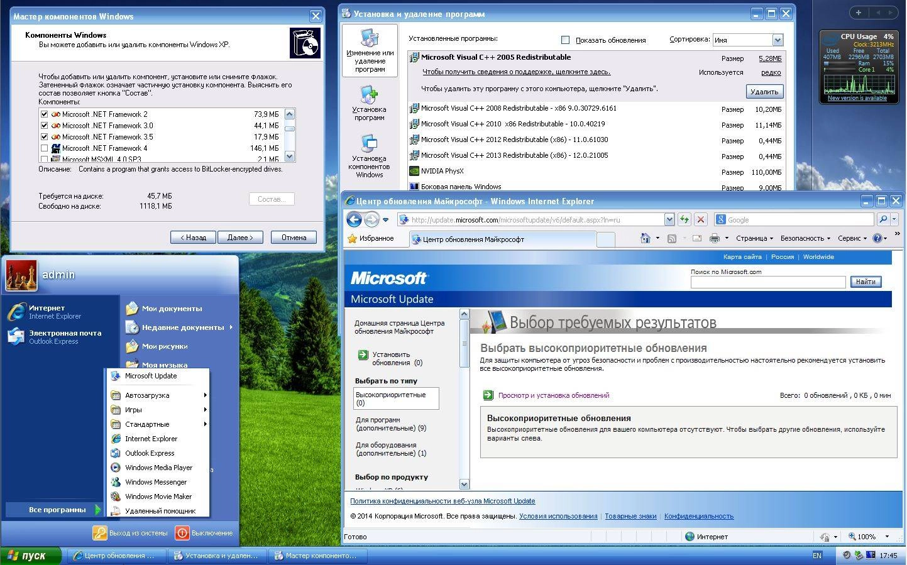Click 'Отмена' in components wizard
Image resolution: width=907 pixels, height=565 pixels.
294,238
